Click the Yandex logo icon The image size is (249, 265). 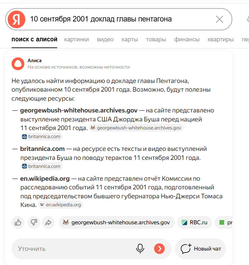[x=16, y=19]
